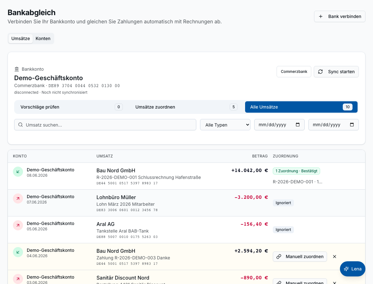The image size is (373, 284).
Task: Click the magnifier icon in the search field
Action: [21, 125]
